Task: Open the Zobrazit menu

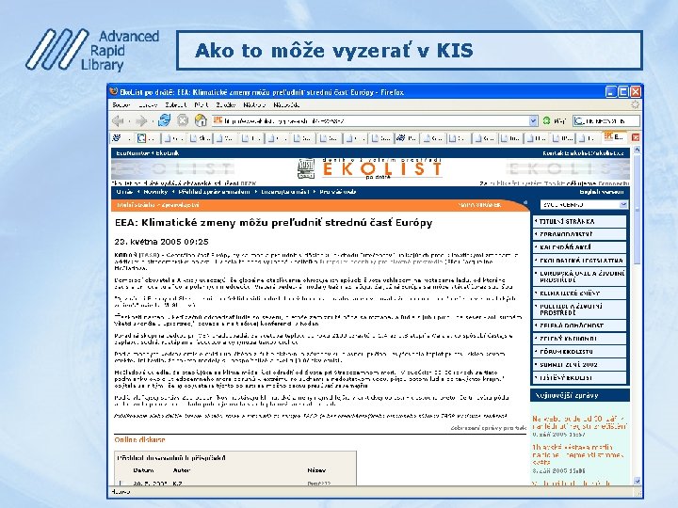Action: click(x=175, y=105)
